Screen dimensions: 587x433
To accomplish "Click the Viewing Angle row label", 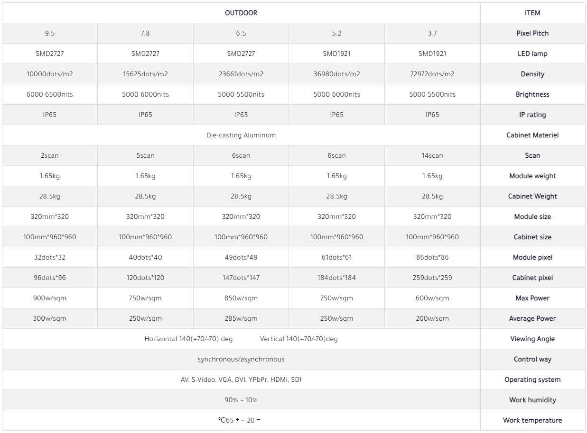I will (x=532, y=339).
